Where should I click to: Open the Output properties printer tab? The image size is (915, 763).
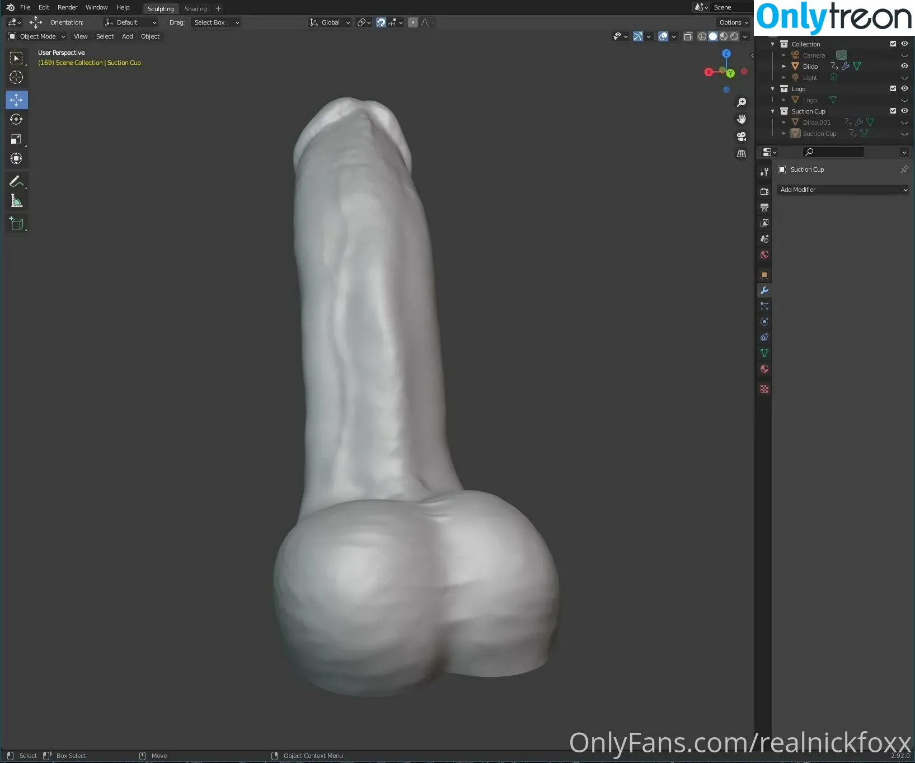pyautogui.click(x=764, y=208)
